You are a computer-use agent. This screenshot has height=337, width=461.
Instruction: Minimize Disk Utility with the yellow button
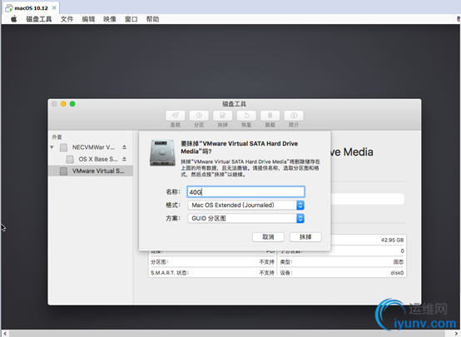(63, 104)
